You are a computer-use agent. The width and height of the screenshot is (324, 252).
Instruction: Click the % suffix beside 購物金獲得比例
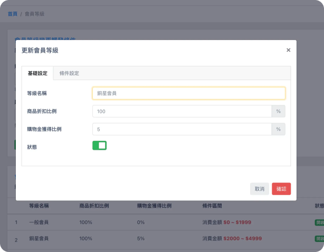tap(278, 129)
